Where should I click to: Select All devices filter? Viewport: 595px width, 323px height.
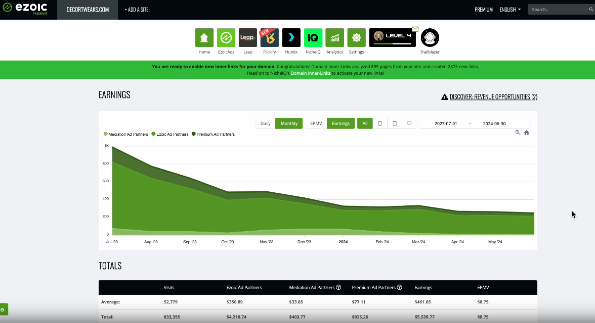pos(365,124)
